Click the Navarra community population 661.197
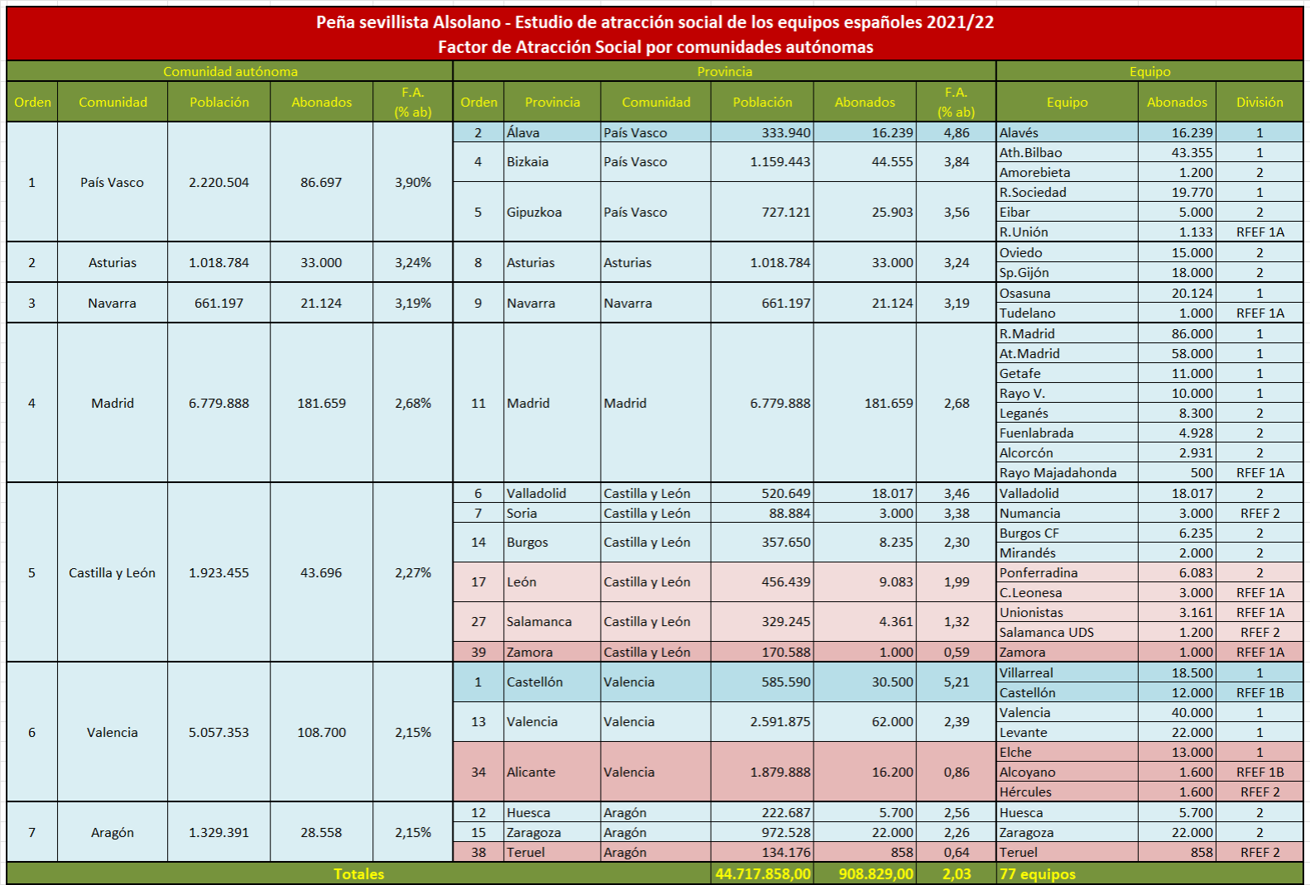Image resolution: width=1310 pixels, height=885 pixels. click(x=219, y=303)
